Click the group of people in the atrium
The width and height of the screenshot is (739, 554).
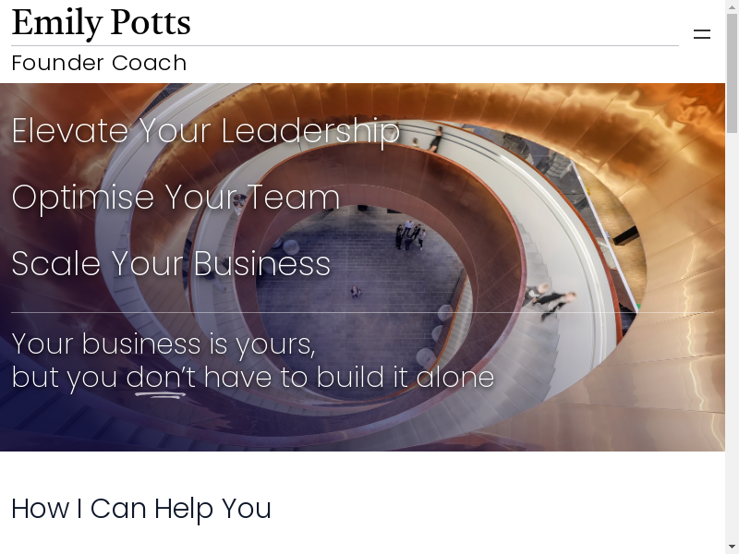[x=411, y=235]
